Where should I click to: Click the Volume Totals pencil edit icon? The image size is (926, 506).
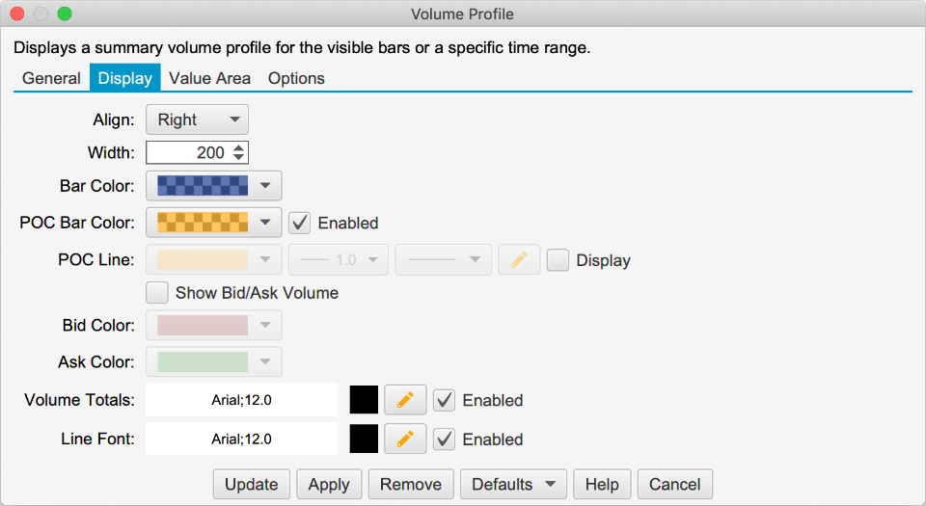coord(405,400)
